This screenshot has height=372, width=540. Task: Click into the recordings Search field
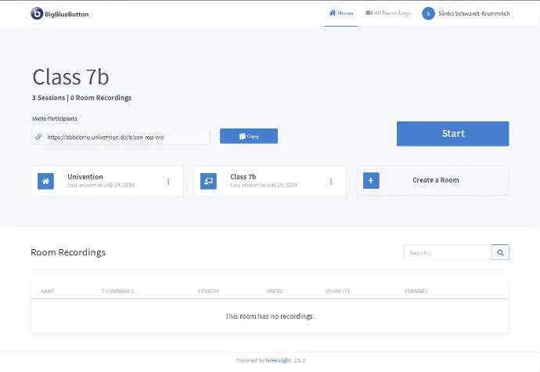448,253
